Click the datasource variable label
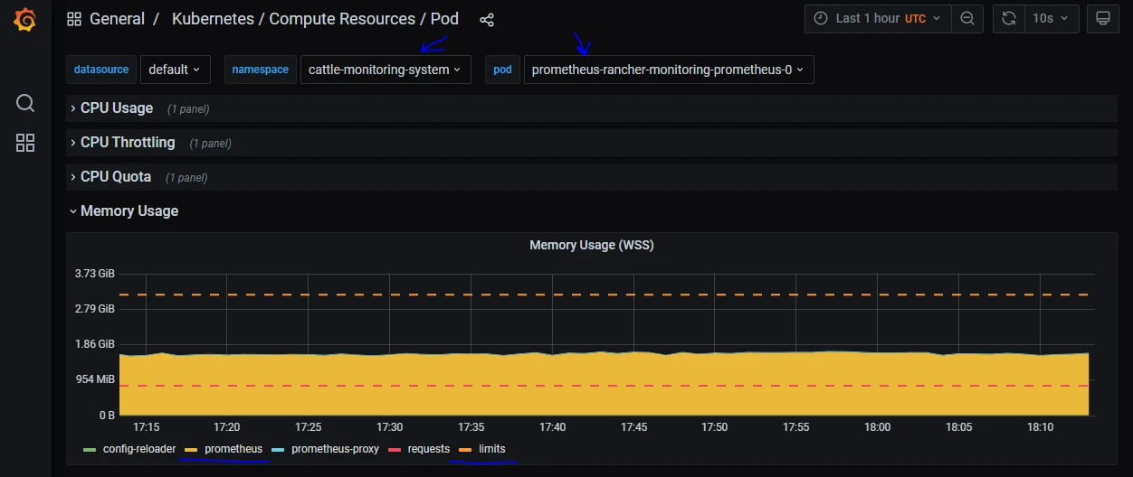The image size is (1133, 477). (x=101, y=70)
